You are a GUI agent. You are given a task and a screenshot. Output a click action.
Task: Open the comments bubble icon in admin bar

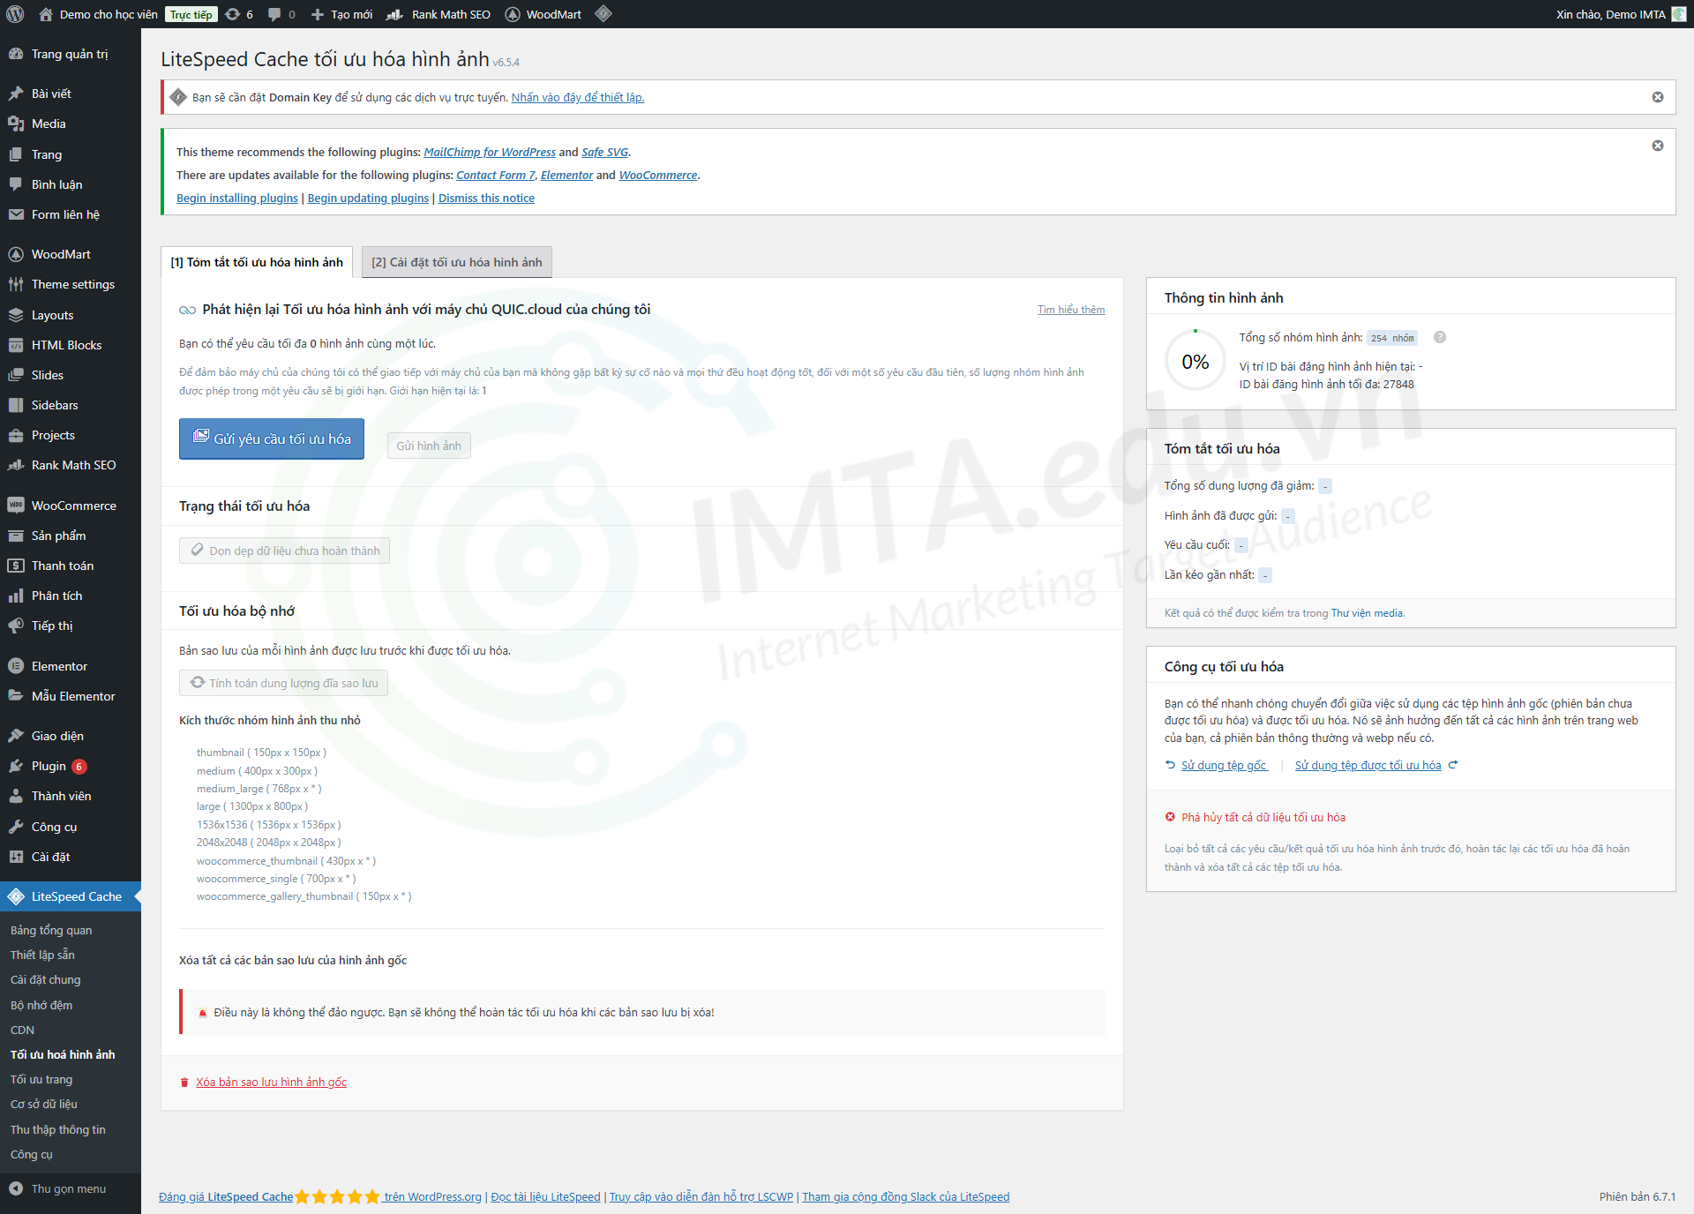tap(281, 14)
